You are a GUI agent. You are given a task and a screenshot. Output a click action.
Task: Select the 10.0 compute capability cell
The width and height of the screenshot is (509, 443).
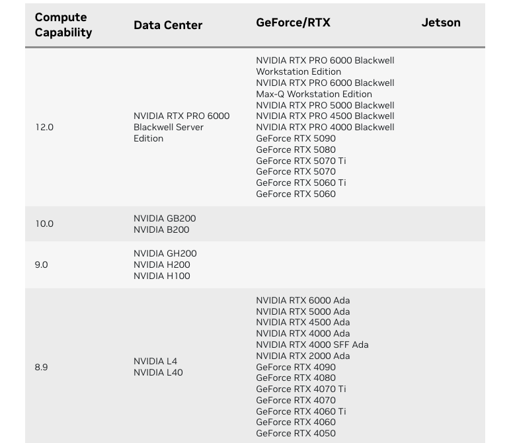click(x=44, y=223)
